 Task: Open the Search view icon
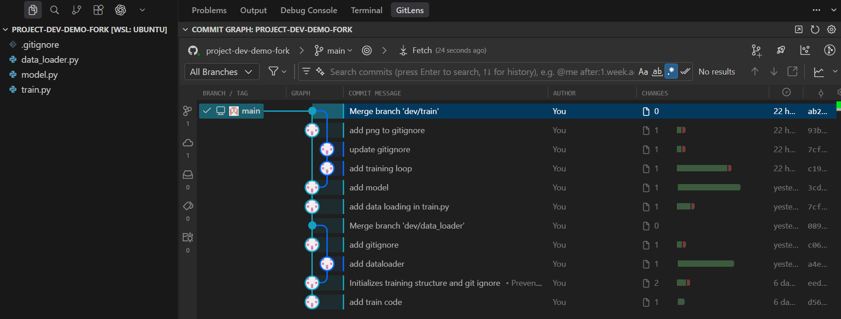[x=55, y=10]
